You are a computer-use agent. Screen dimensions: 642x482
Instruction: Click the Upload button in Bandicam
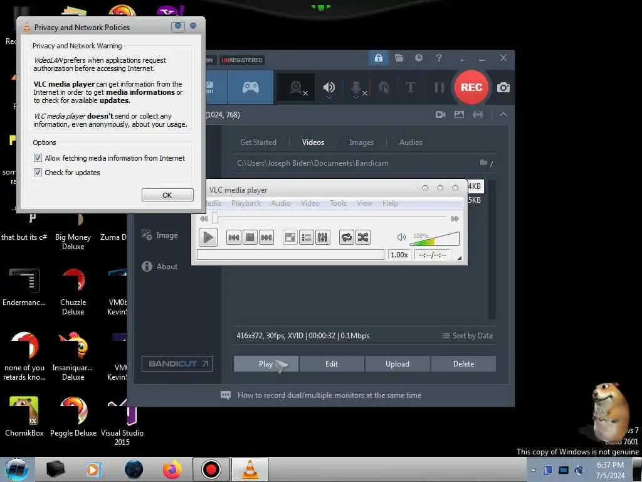[x=397, y=363]
